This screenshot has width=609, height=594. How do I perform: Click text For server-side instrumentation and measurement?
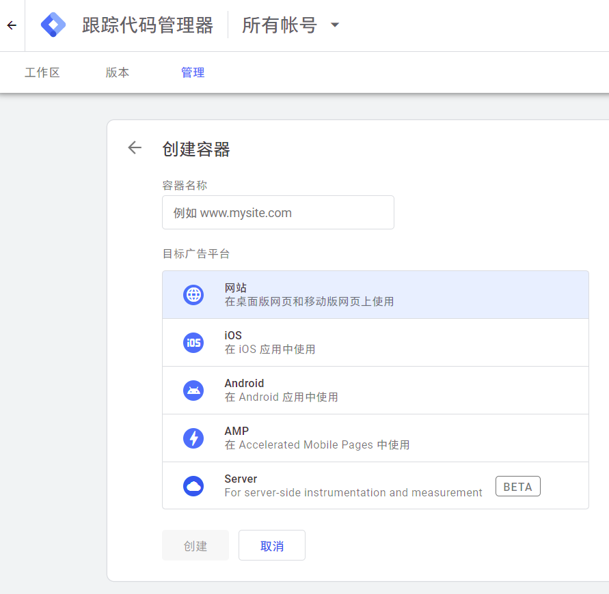coord(353,492)
